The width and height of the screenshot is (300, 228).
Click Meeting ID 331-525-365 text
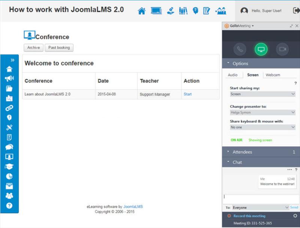(x=252, y=223)
